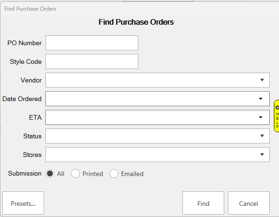
Task: Open the yellow HELP side tab
Action: point(277,119)
